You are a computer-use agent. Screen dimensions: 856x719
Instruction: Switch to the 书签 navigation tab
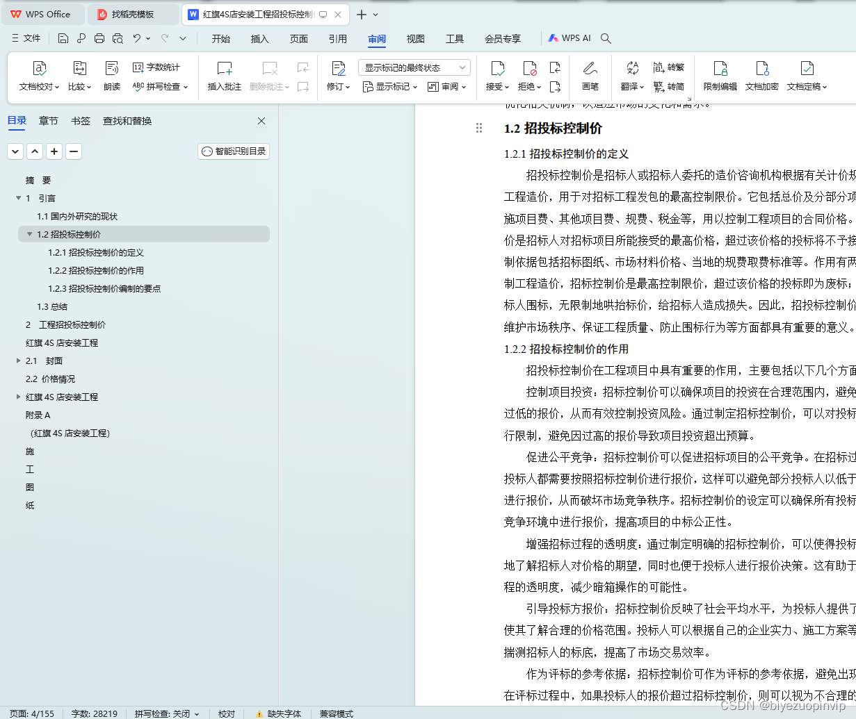pyautogui.click(x=81, y=121)
